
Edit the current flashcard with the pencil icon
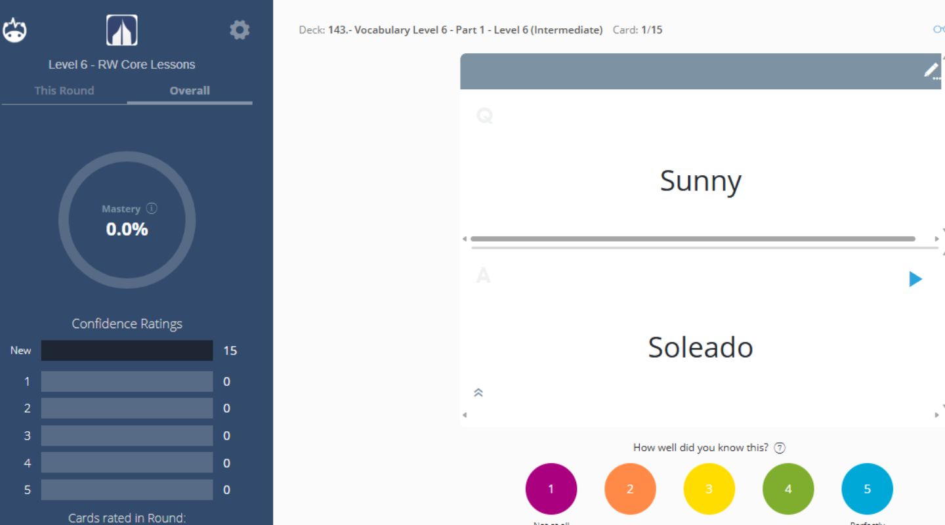tap(930, 70)
